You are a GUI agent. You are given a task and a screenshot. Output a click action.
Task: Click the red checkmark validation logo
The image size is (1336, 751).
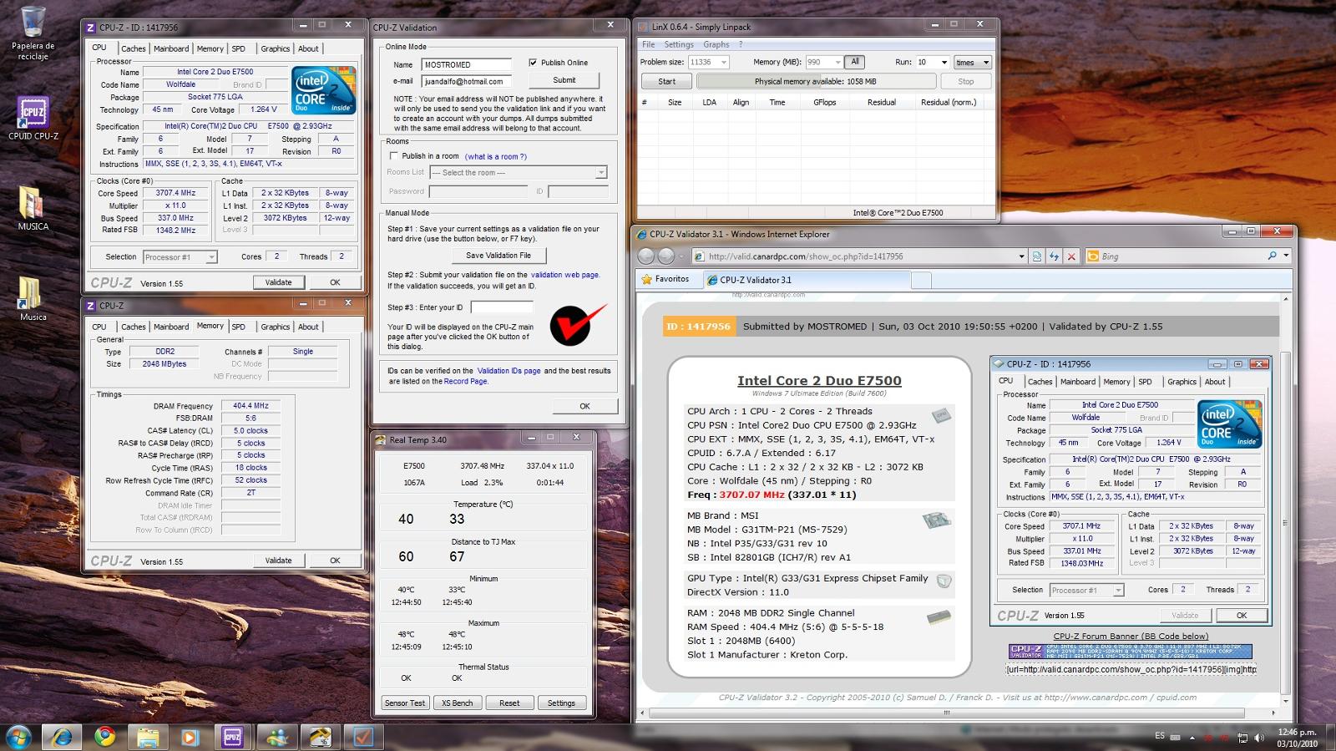tap(578, 324)
